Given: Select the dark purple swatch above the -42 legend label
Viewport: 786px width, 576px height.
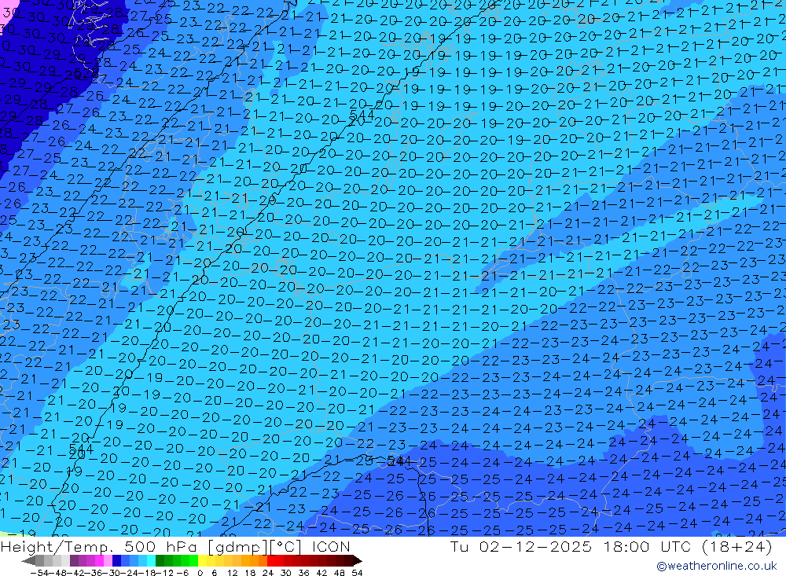Looking at the screenshot, I should [x=74, y=560].
